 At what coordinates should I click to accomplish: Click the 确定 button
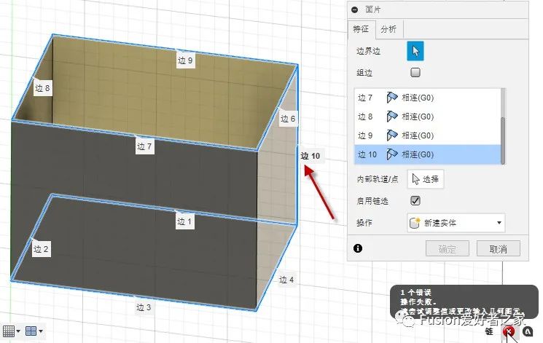click(x=447, y=248)
